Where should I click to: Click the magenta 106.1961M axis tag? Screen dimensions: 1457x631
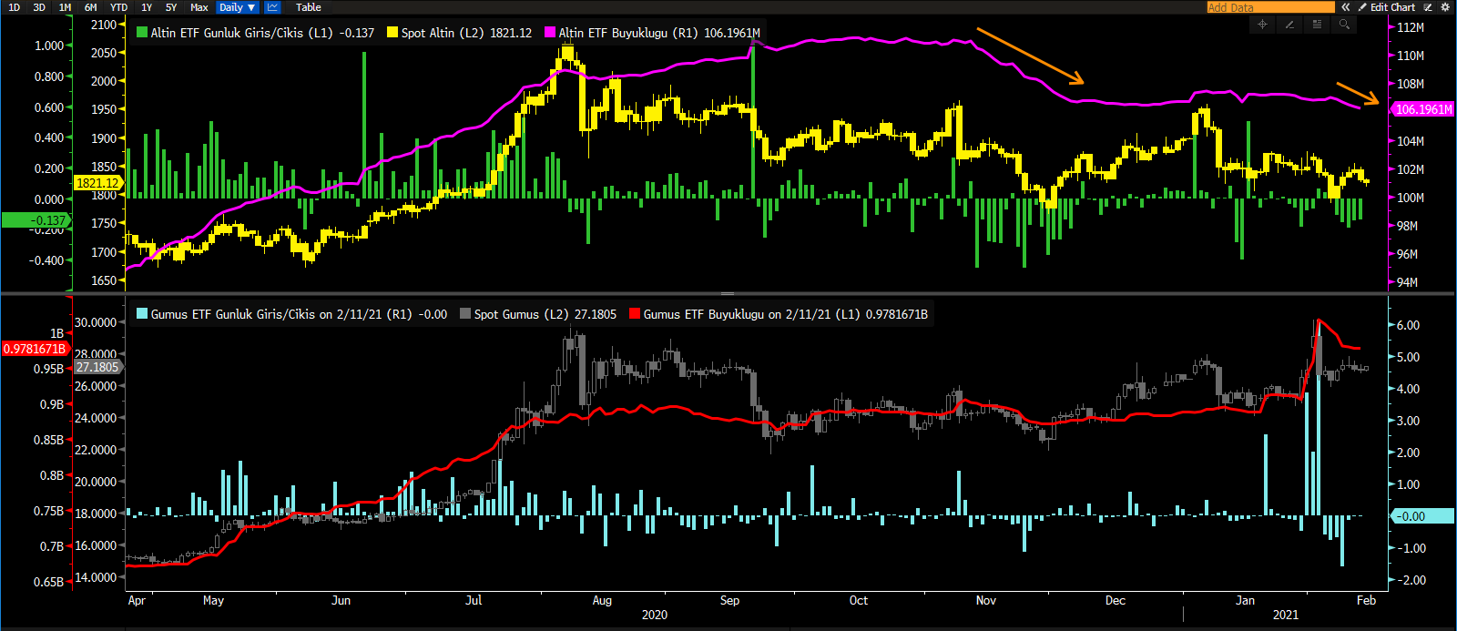[1423, 109]
